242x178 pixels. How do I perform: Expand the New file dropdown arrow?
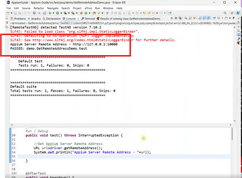pyautogui.click(x=12, y=13)
